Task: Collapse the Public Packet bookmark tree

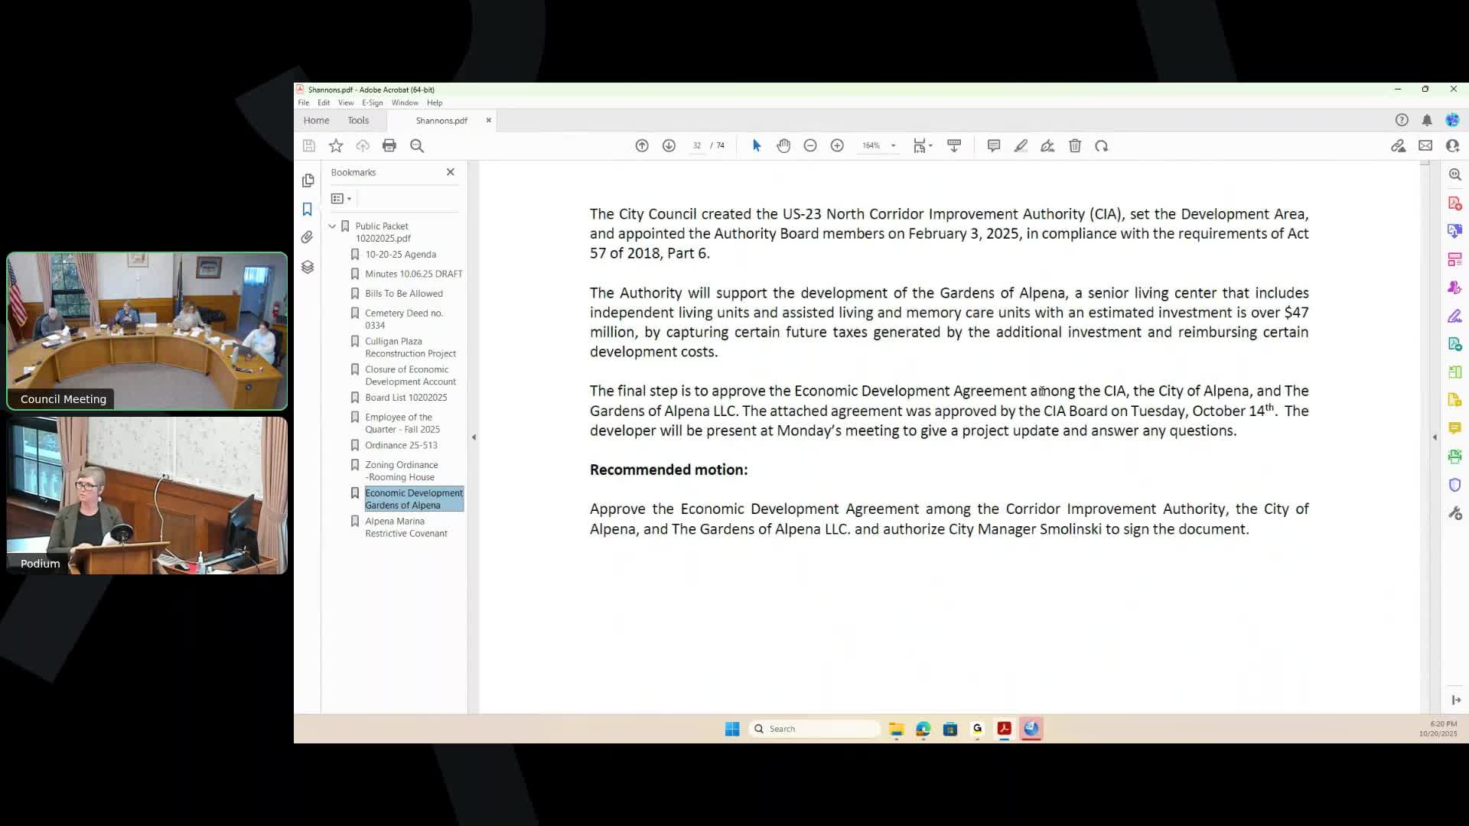Action: coord(332,226)
